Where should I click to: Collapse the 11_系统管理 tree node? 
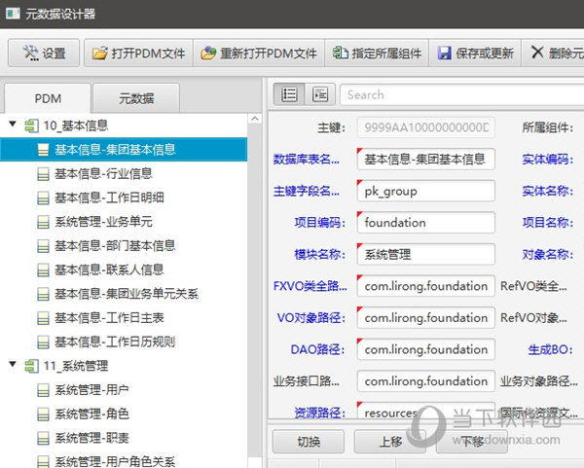pos(13,365)
